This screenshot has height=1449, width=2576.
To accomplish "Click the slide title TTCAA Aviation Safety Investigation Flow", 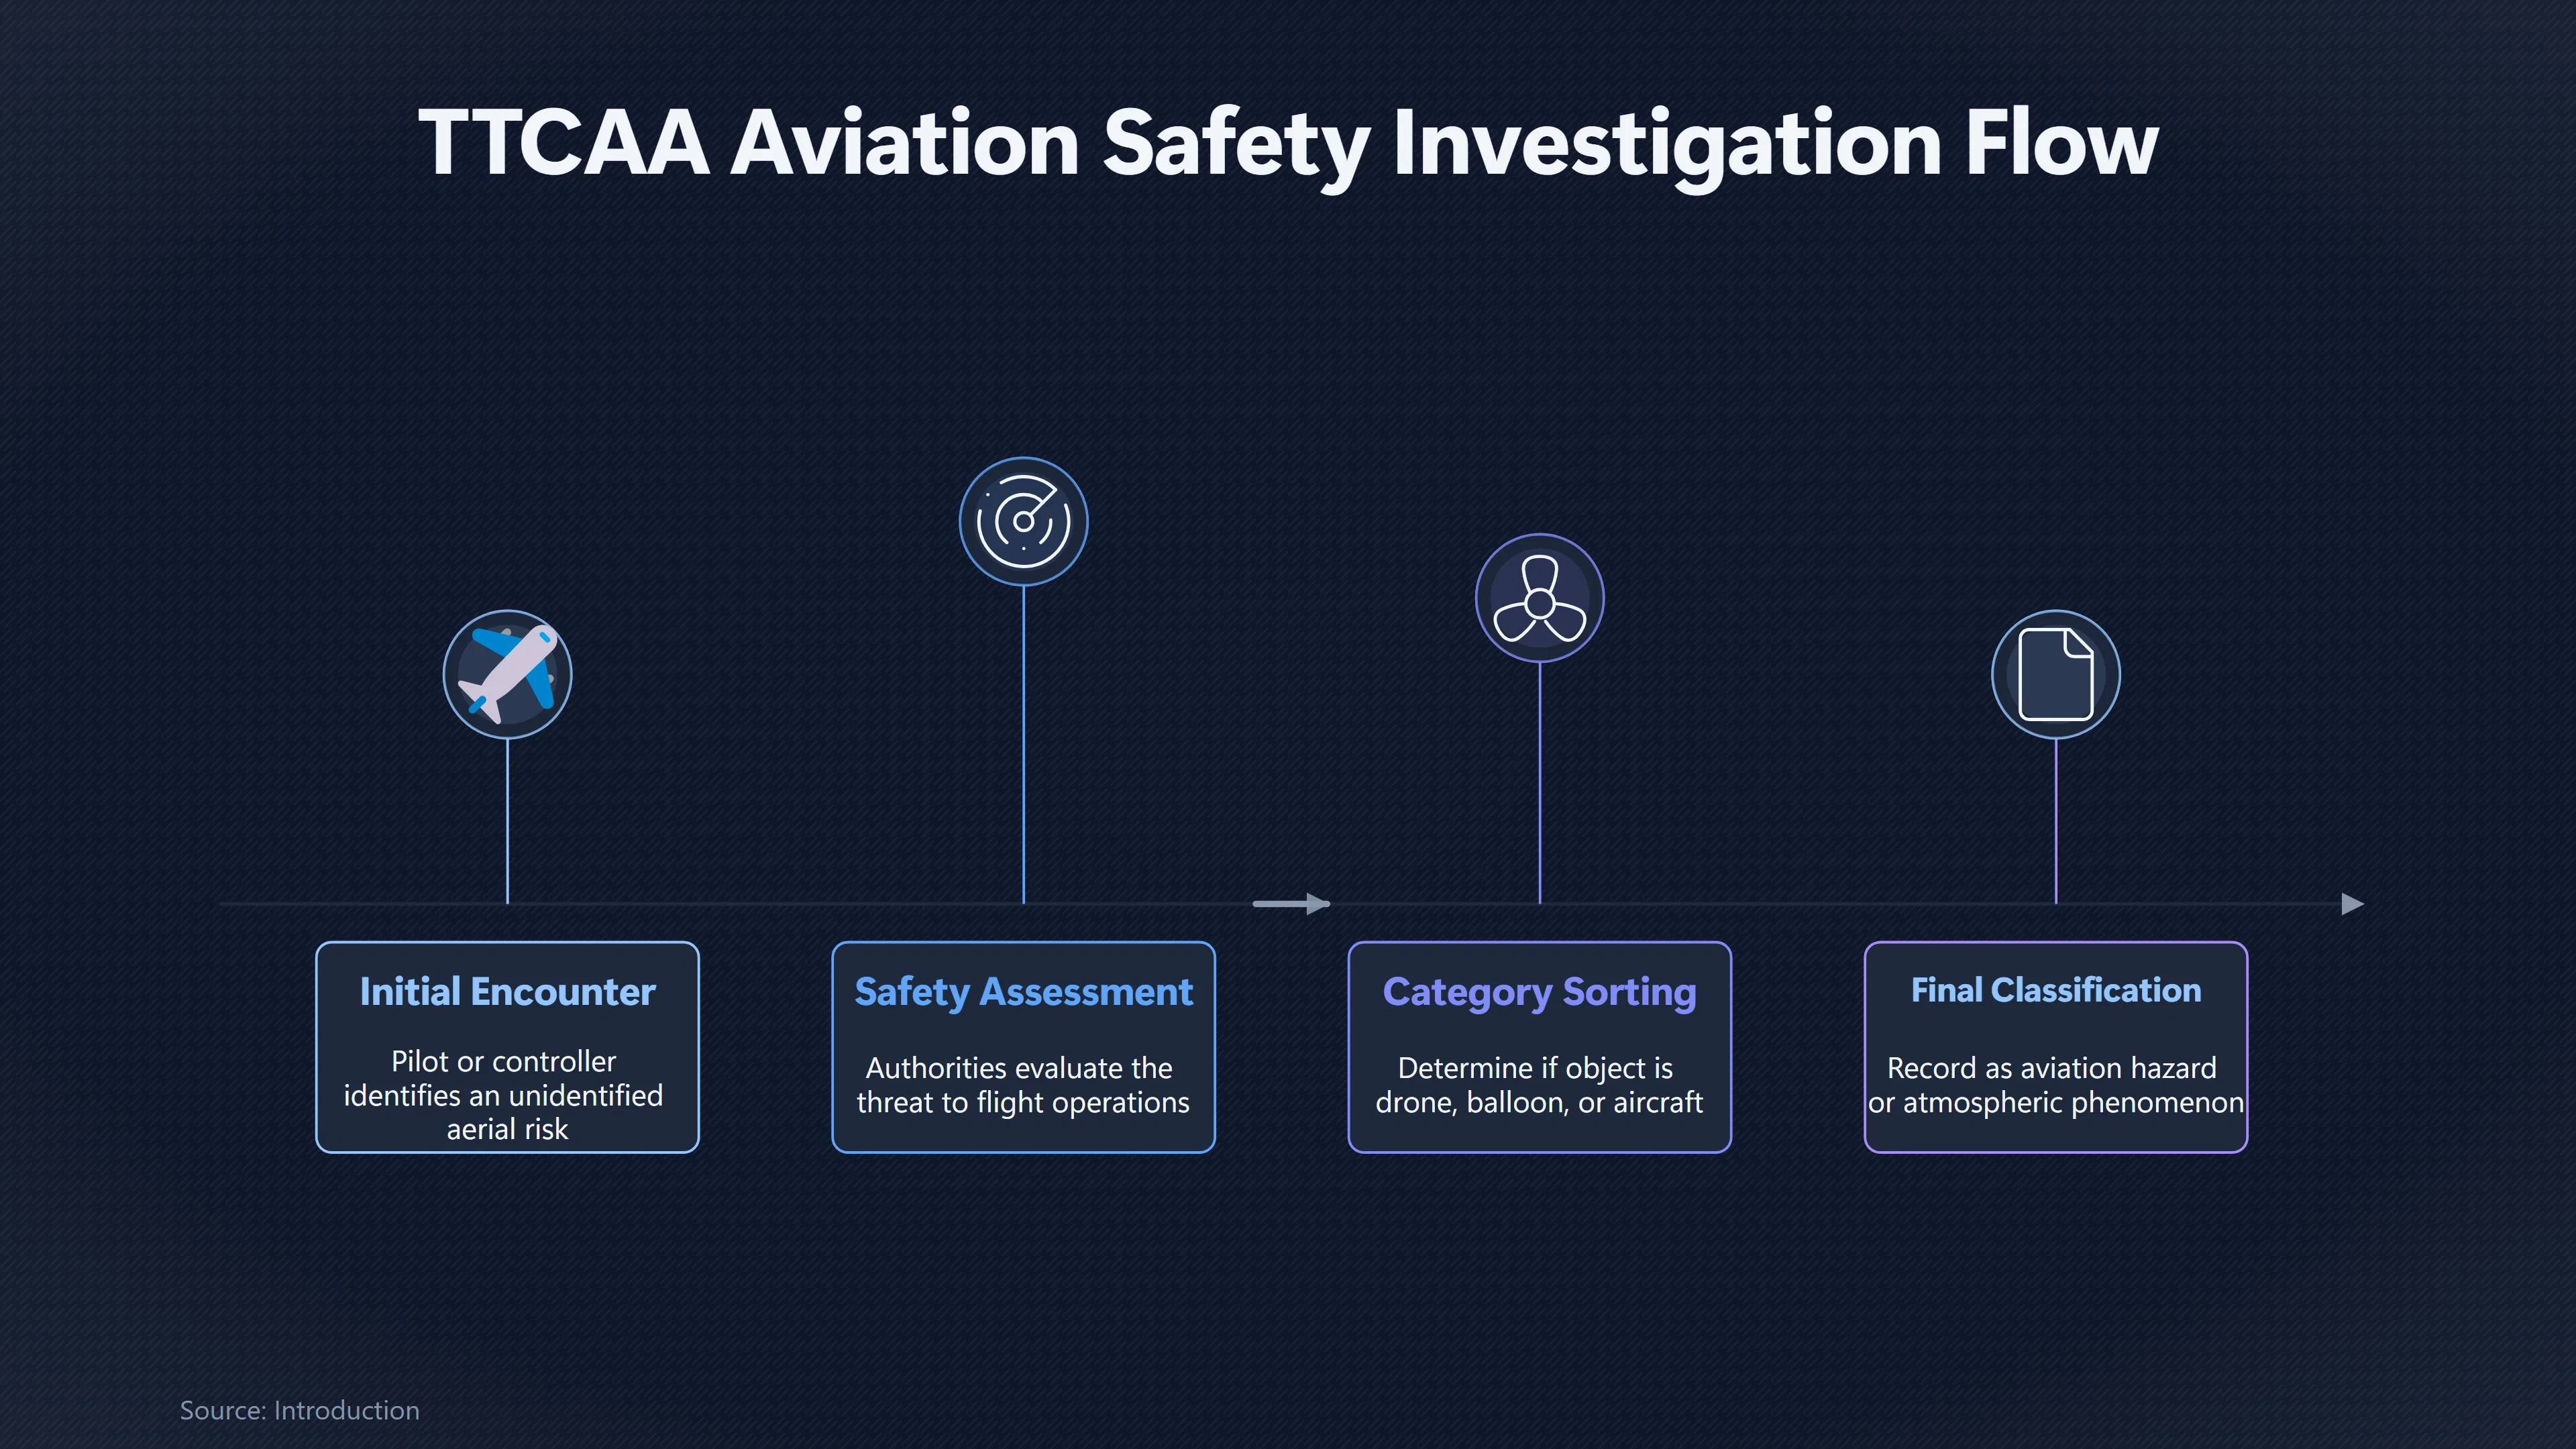I will [x=1288, y=145].
